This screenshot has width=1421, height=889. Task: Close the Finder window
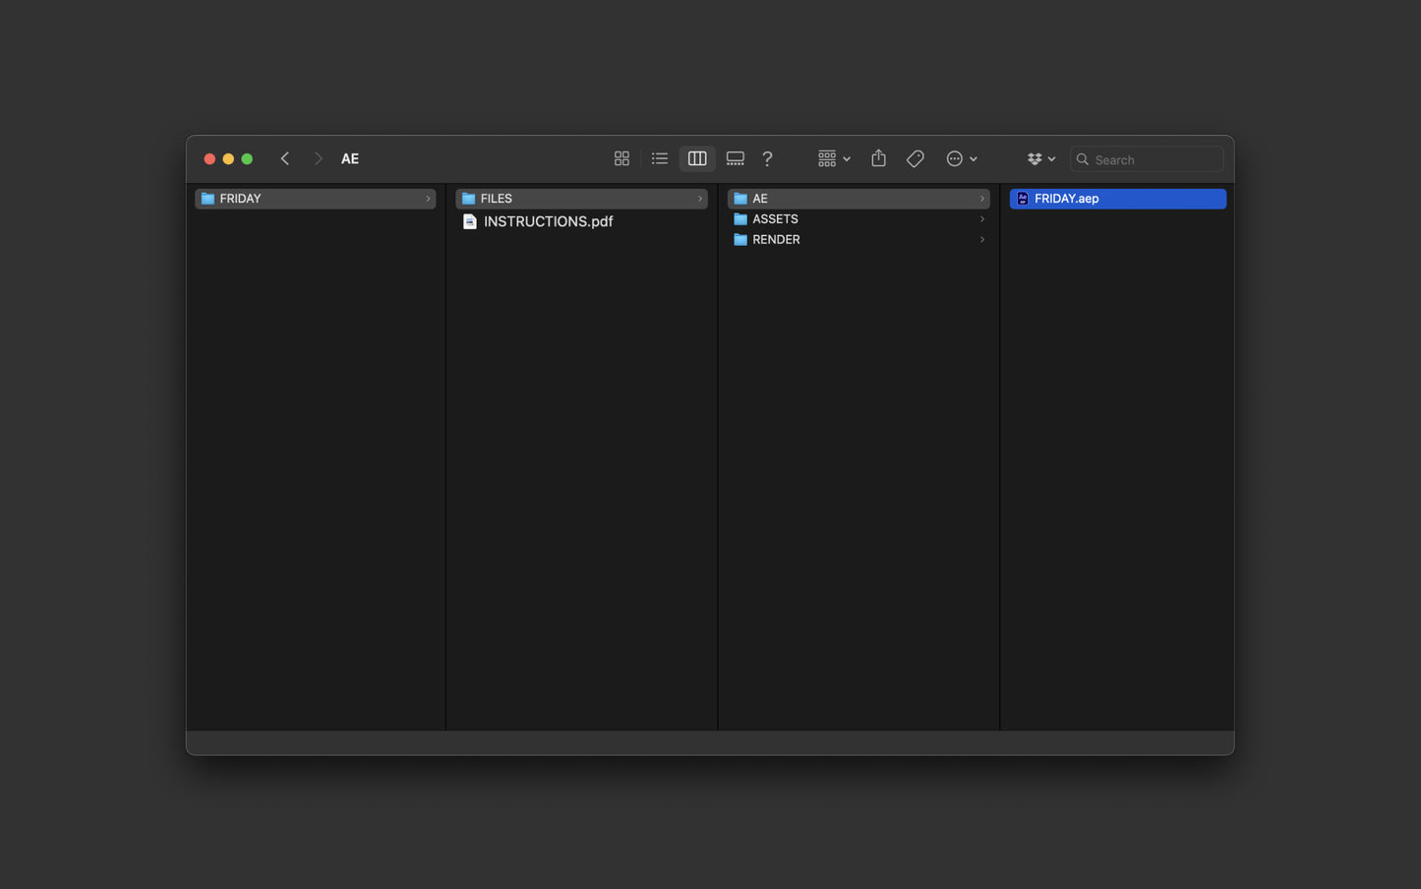(x=209, y=158)
